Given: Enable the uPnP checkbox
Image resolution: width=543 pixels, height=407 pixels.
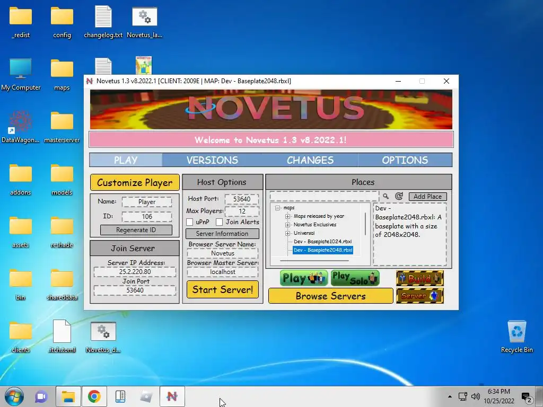Looking at the screenshot, I should pos(190,222).
